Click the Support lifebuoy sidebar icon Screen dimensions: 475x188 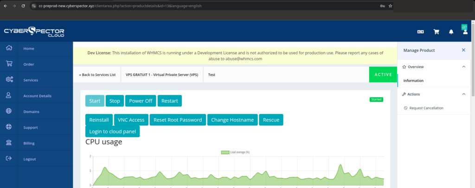tap(9, 127)
